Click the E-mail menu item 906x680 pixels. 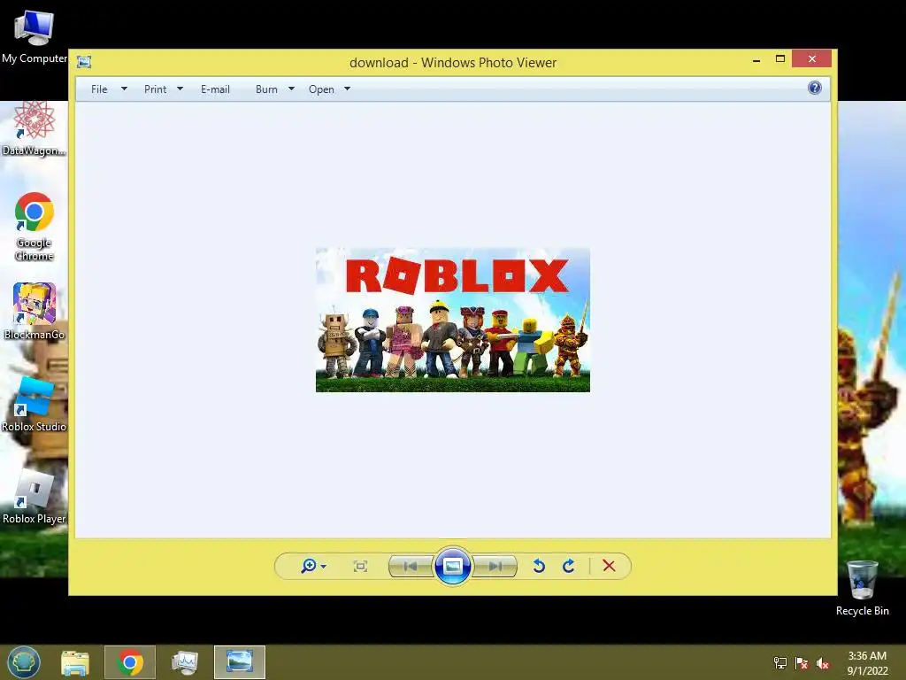click(215, 89)
